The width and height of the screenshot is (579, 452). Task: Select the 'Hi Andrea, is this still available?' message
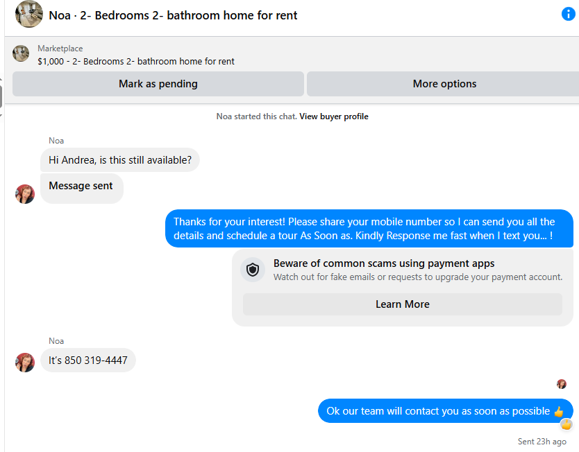pos(120,160)
